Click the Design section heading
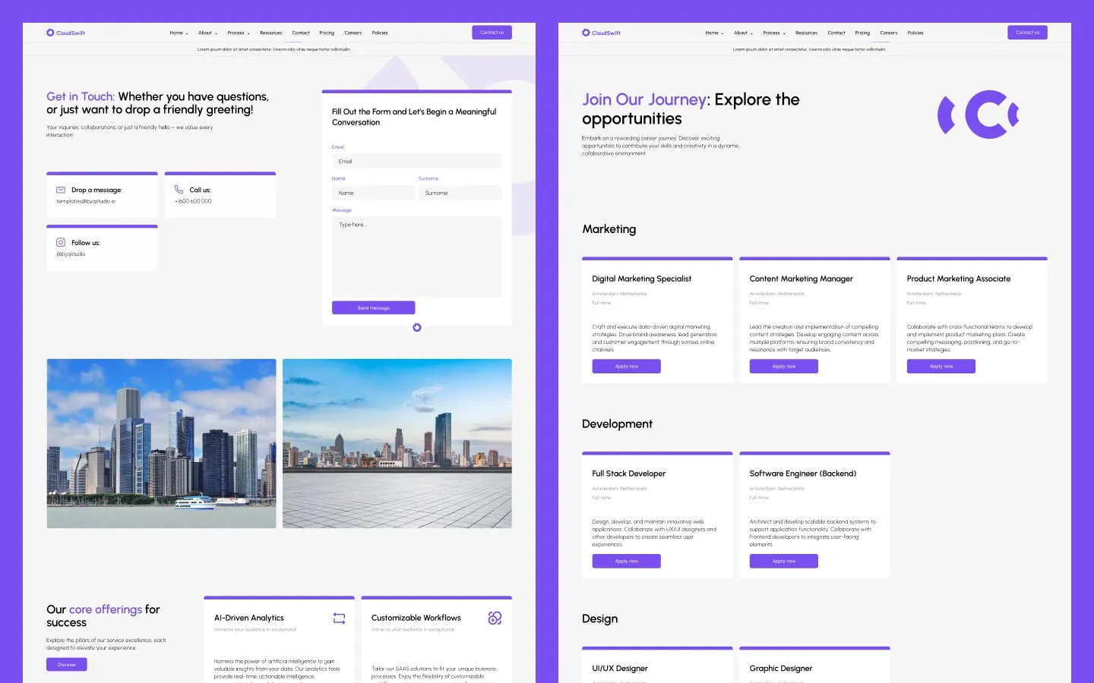The image size is (1094, 683). tap(599, 619)
